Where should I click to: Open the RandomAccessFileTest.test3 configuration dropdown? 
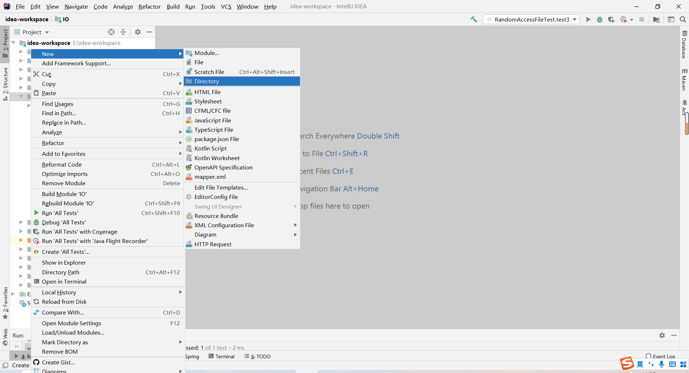coord(531,19)
